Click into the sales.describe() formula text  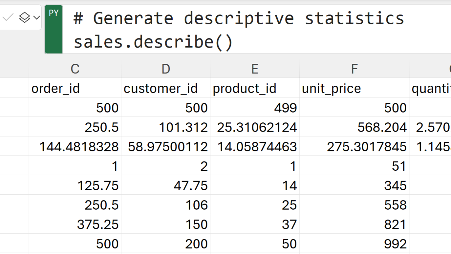[153, 42]
